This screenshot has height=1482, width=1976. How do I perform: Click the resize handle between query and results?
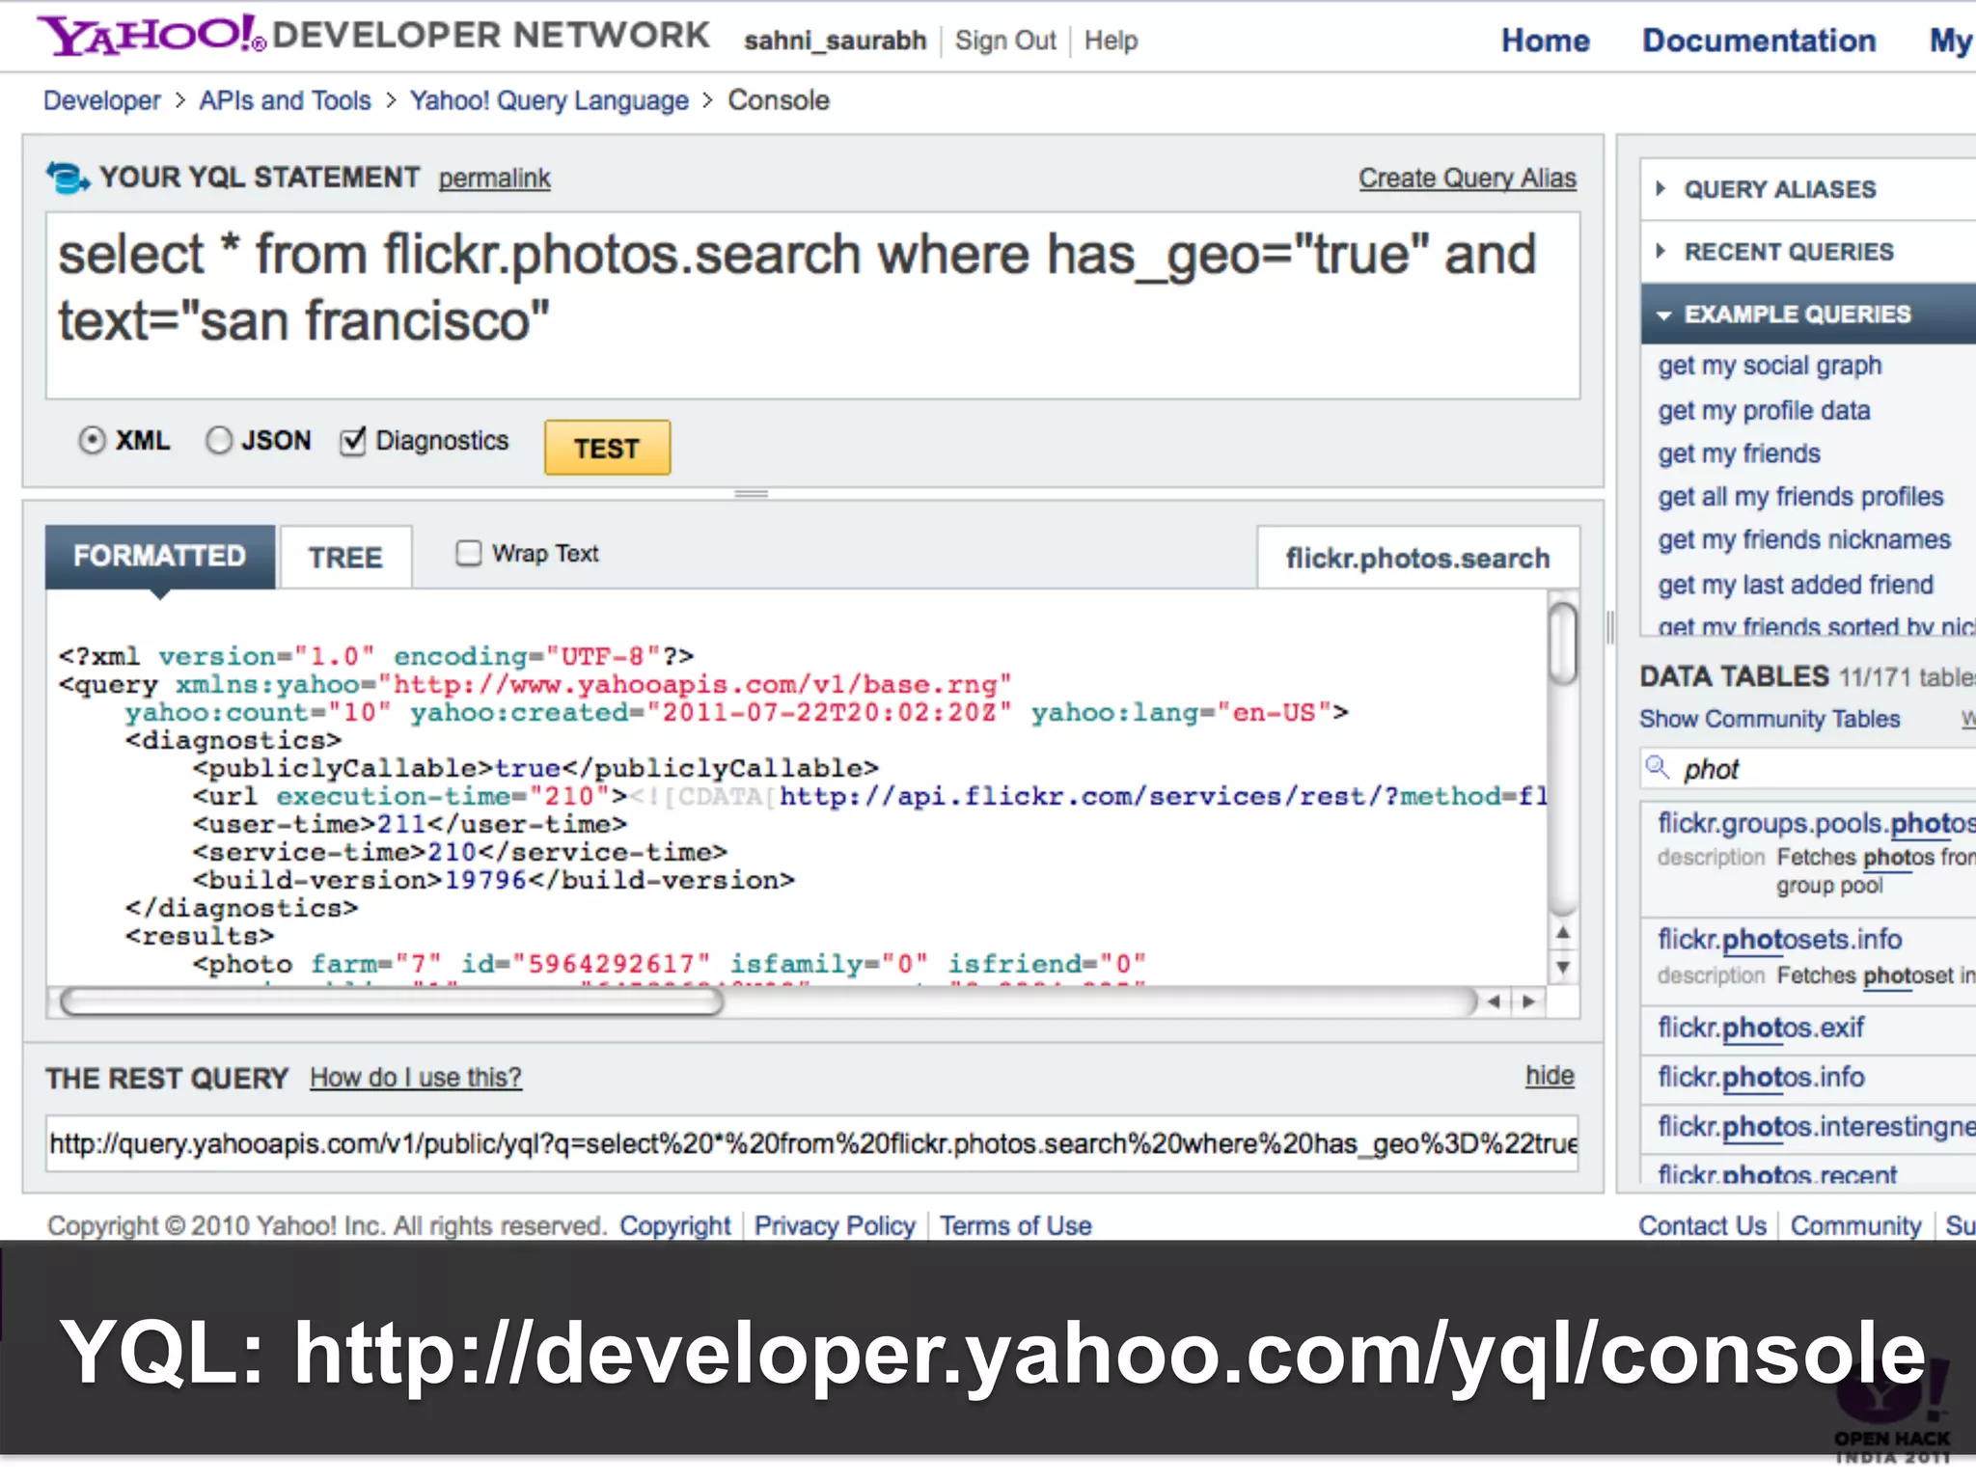click(752, 494)
